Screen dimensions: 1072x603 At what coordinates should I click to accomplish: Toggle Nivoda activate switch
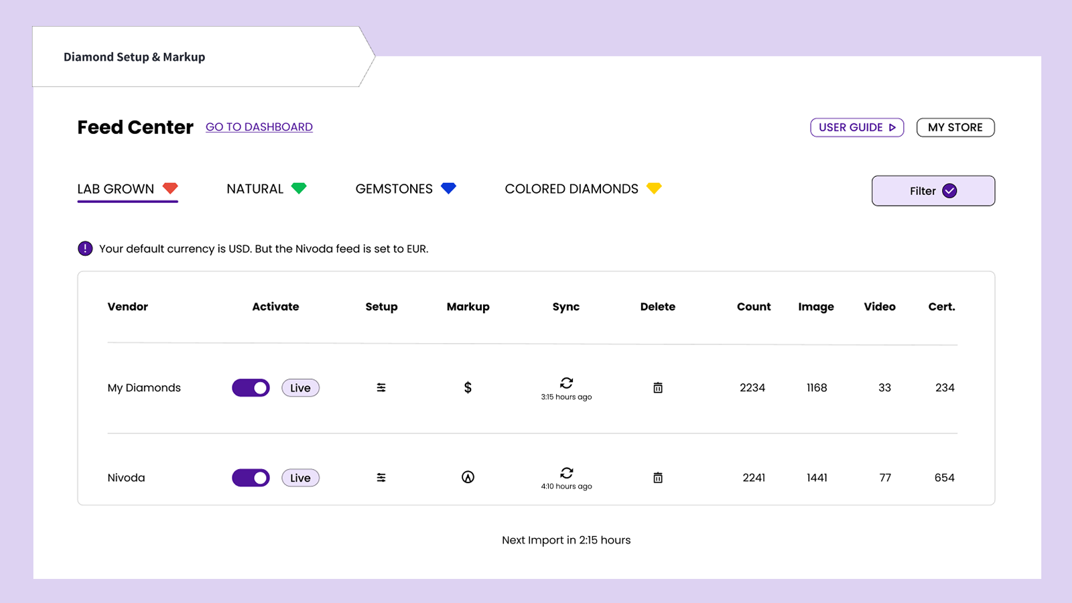(x=251, y=478)
